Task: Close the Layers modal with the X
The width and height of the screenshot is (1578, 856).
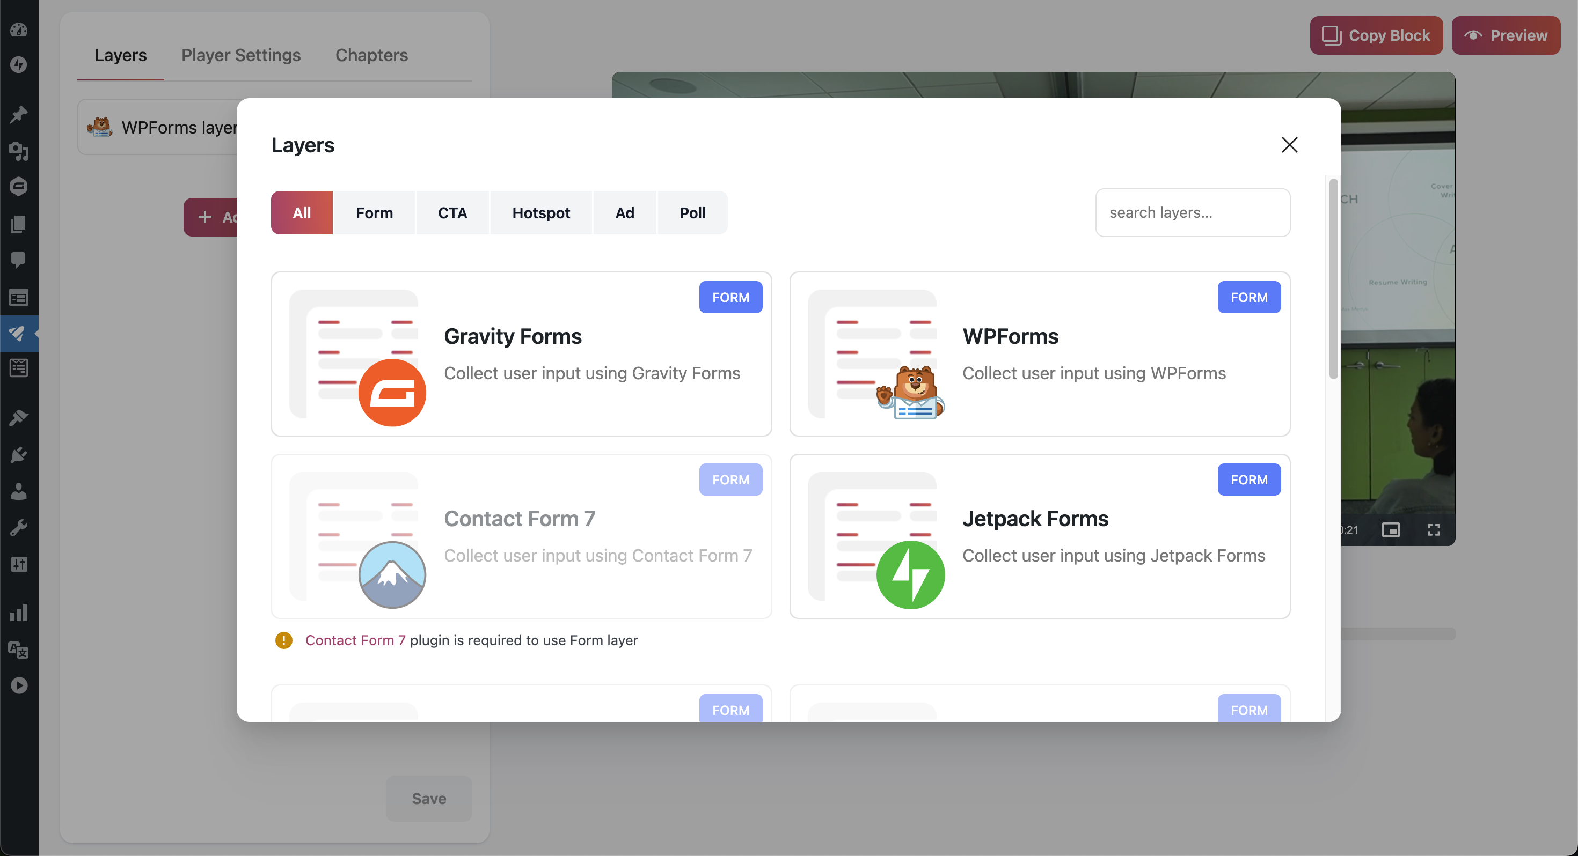Action: pos(1289,145)
